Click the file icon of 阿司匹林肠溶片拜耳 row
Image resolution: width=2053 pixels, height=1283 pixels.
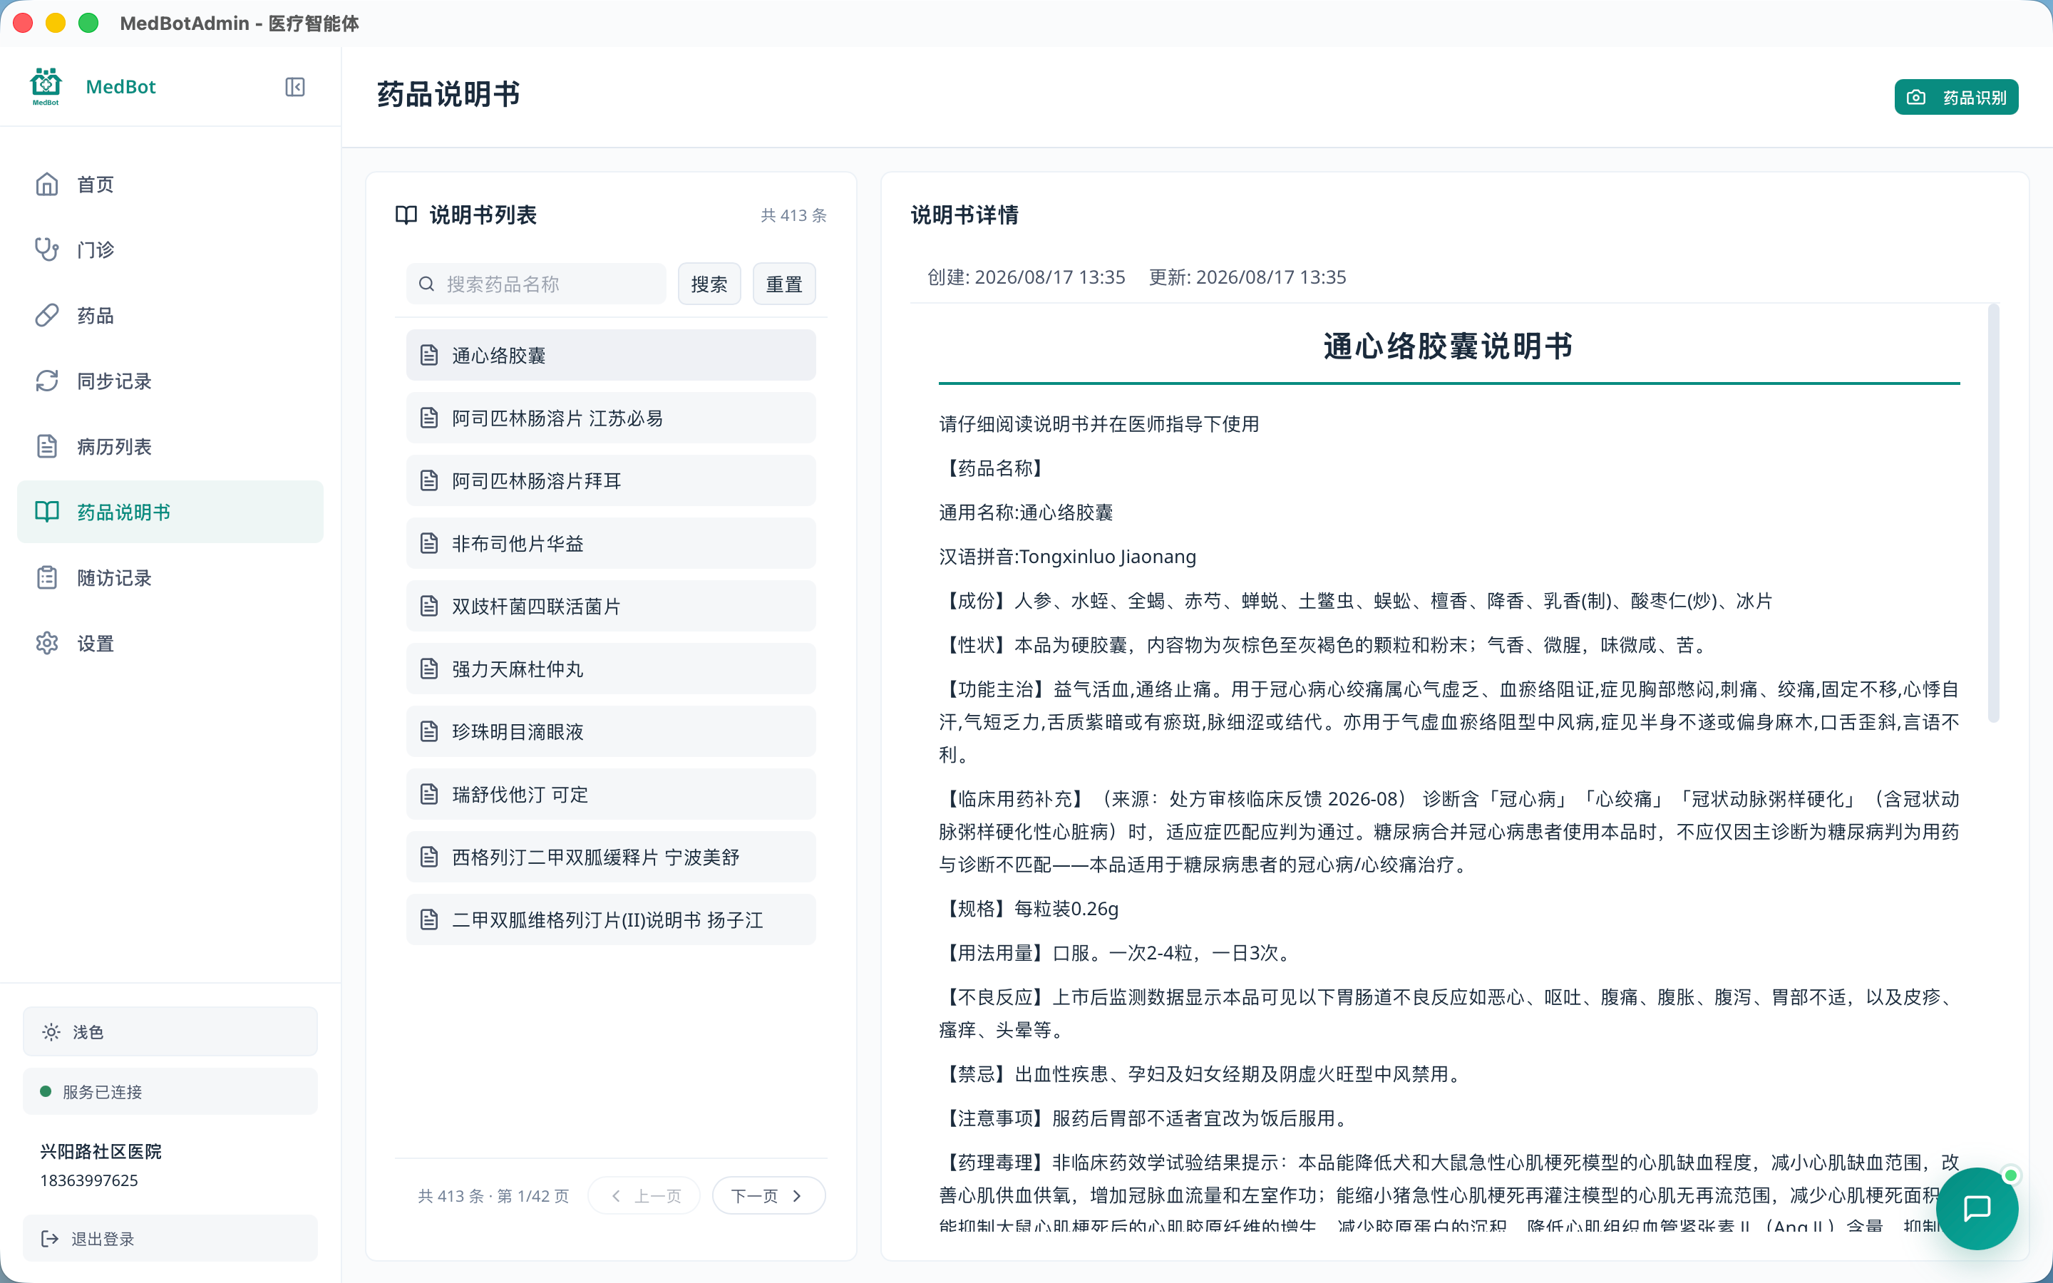(429, 480)
